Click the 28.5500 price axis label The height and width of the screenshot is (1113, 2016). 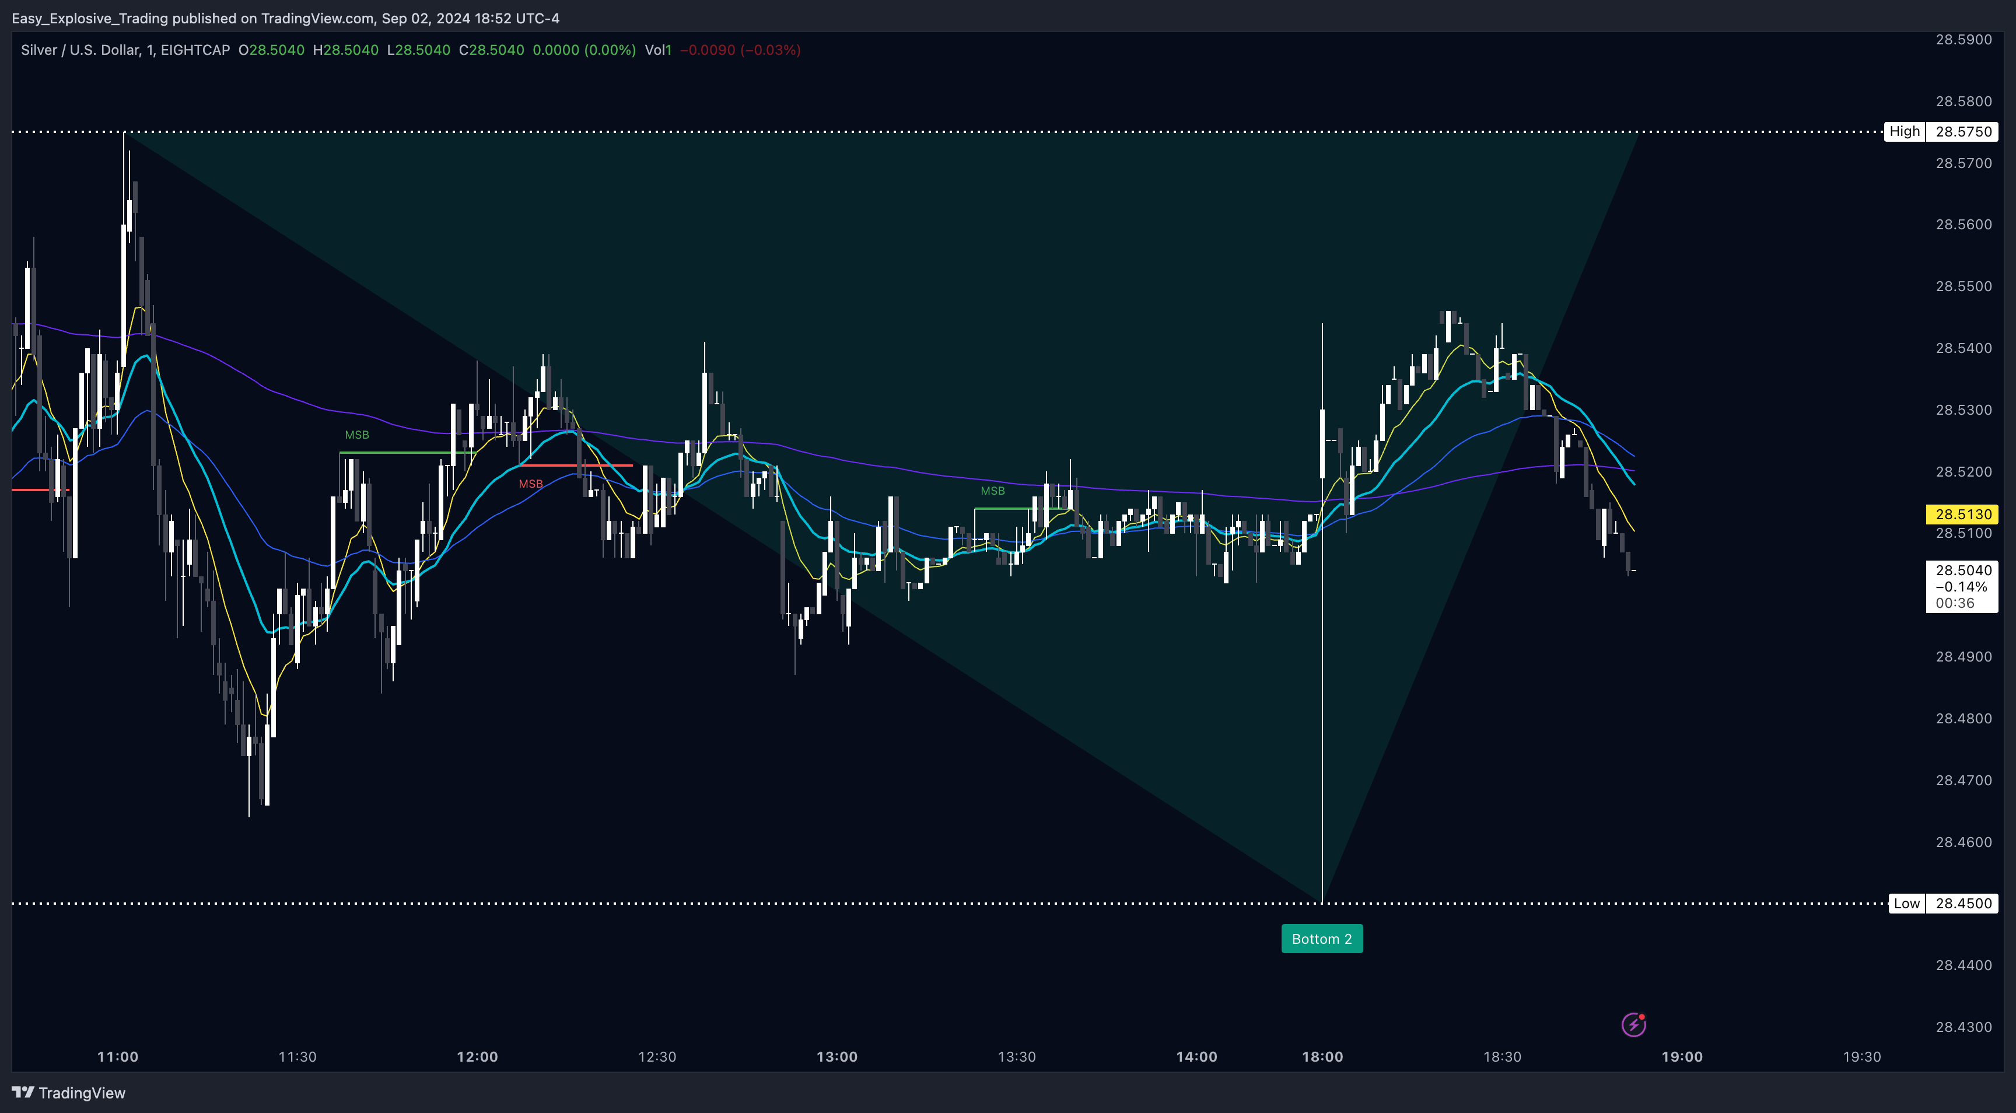[1964, 286]
